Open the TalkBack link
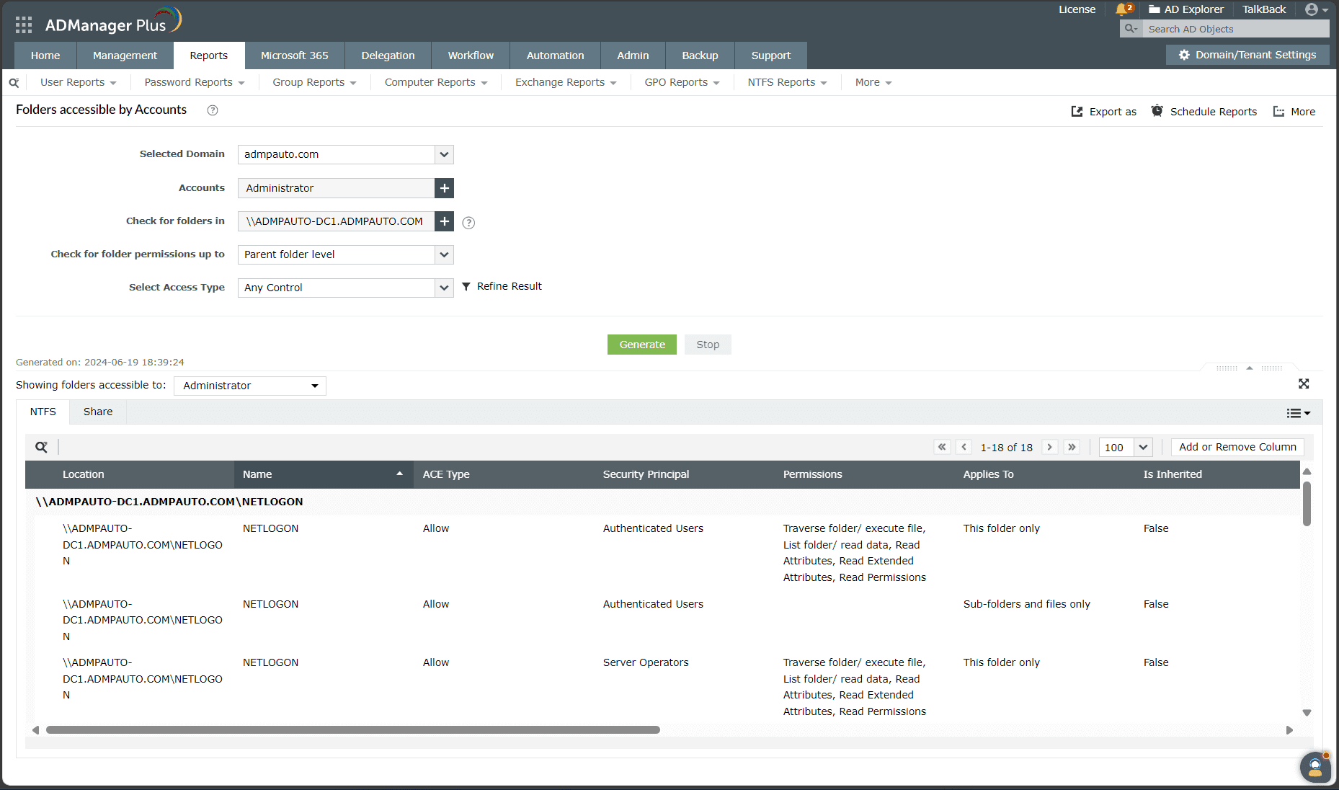The height and width of the screenshot is (790, 1339). (x=1264, y=9)
